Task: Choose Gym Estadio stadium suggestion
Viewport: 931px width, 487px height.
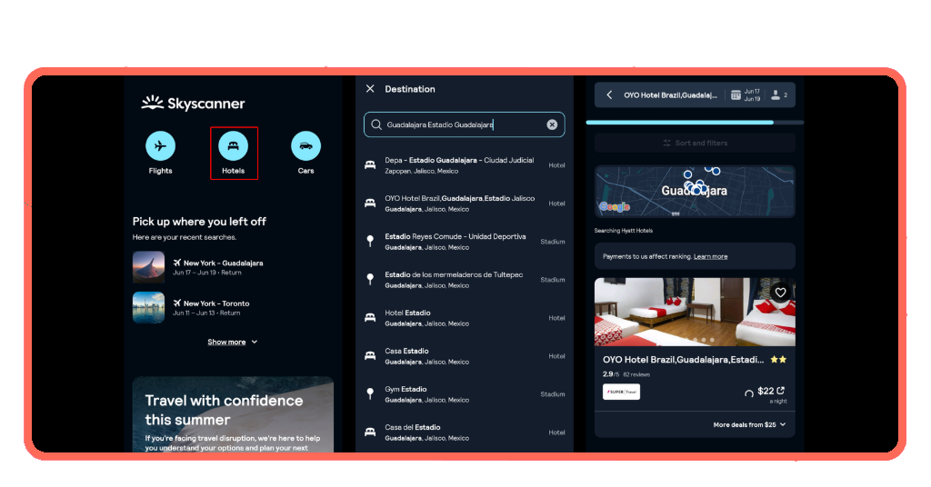Action: pos(465,394)
